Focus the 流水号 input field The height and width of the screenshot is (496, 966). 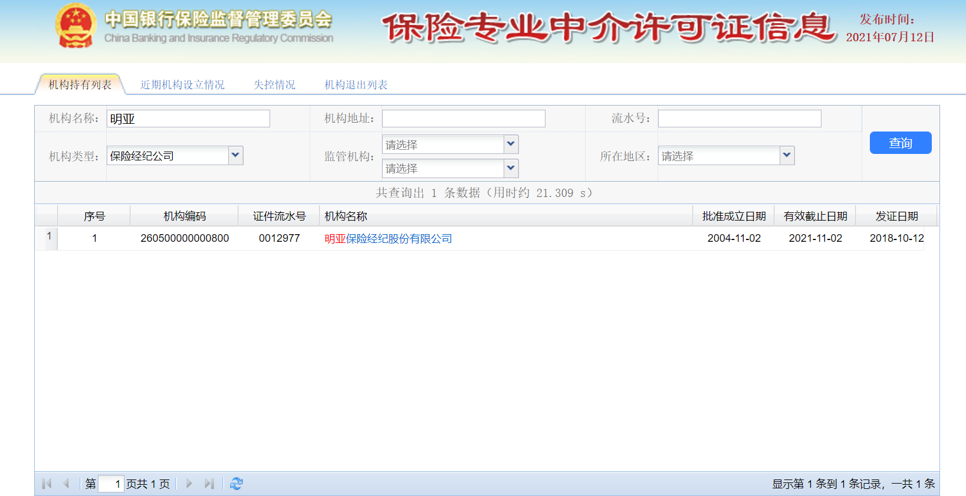click(x=740, y=119)
